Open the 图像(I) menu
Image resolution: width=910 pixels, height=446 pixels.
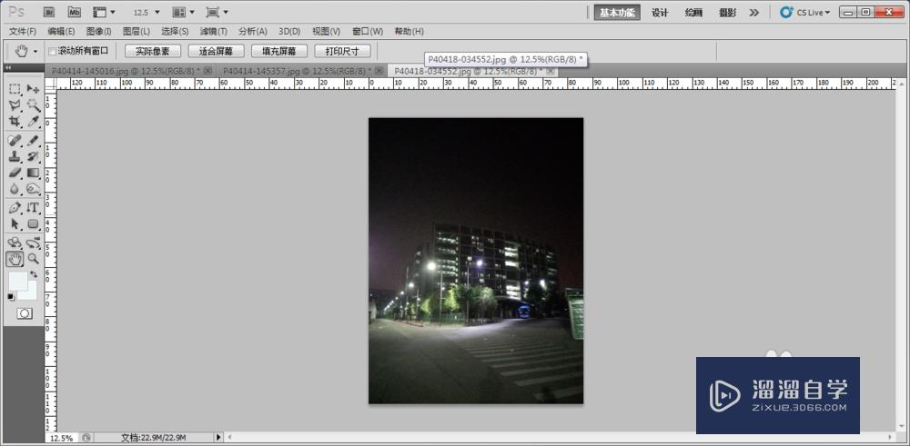(98, 31)
